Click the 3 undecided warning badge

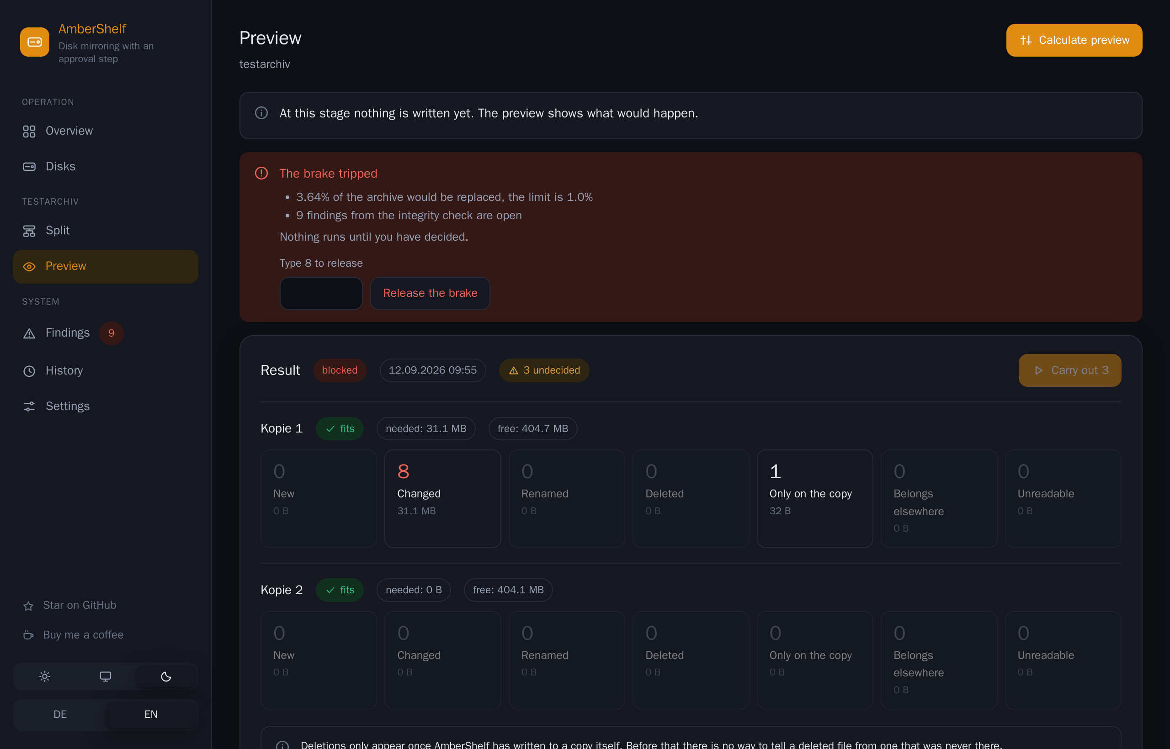(x=544, y=370)
